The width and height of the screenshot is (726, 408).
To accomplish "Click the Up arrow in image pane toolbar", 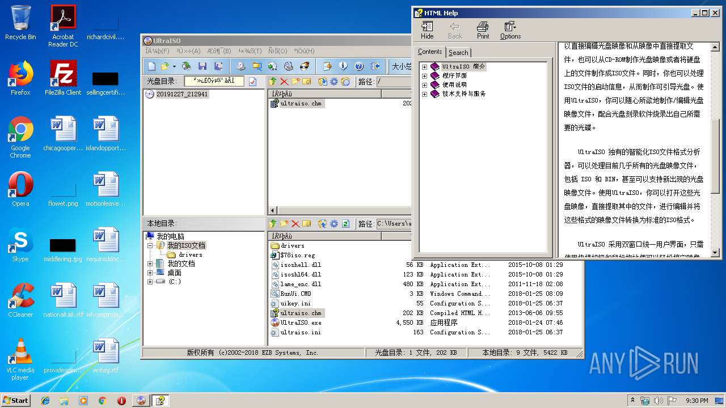I will tap(273, 82).
